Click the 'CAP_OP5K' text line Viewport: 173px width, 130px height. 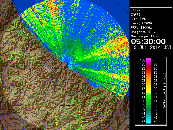(138, 19)
